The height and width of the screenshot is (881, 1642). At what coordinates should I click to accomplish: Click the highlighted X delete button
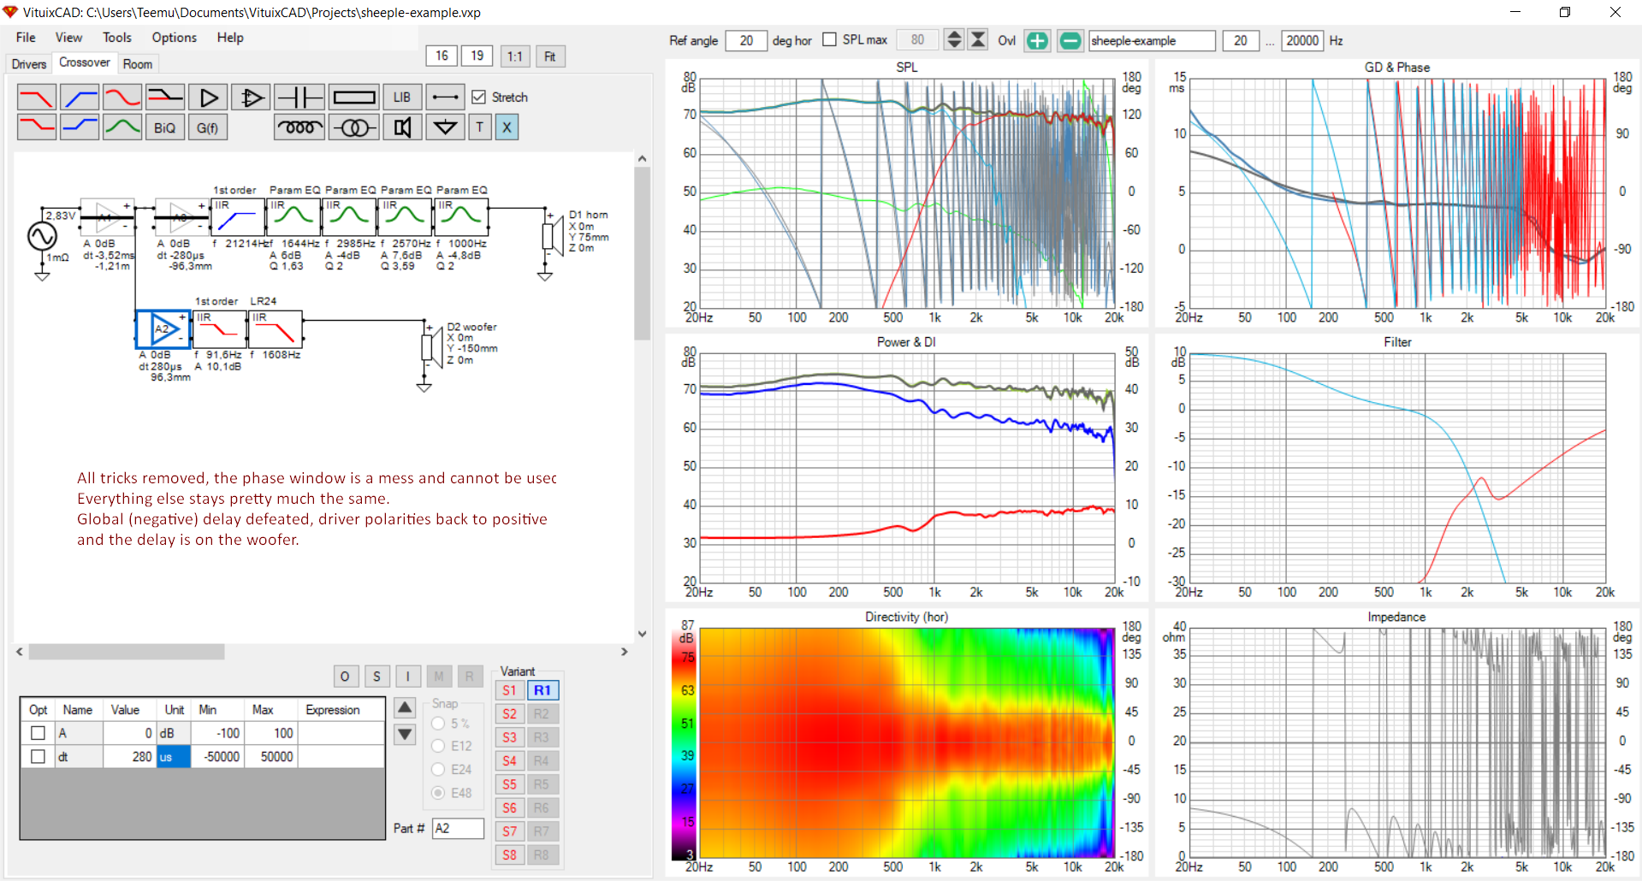(x=507, y=127)
